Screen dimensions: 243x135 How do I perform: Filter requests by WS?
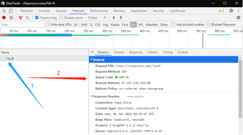[x=141, y=25]
